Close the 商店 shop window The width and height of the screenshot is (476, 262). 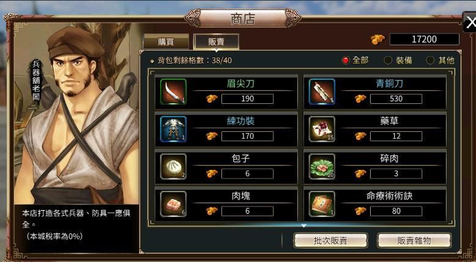pos(469,22)
